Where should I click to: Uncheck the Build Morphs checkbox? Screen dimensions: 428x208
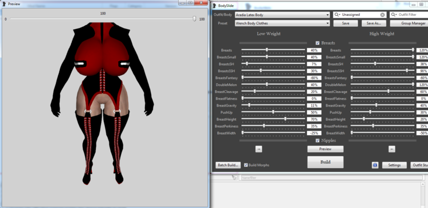(x=246, y=165)
